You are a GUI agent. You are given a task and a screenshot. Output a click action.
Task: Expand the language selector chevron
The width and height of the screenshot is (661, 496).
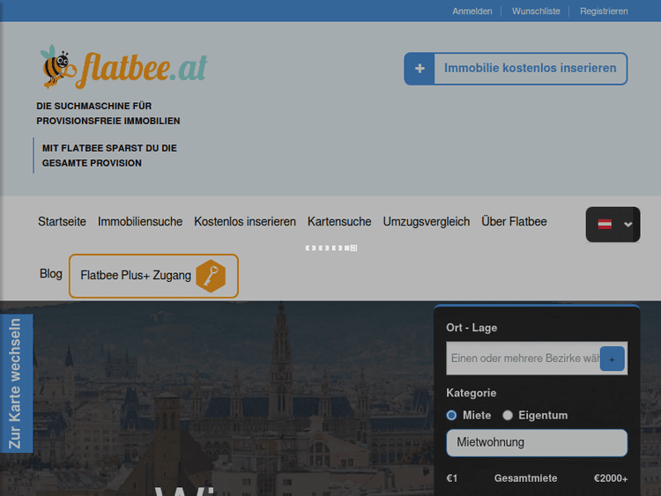coord(628,225)
